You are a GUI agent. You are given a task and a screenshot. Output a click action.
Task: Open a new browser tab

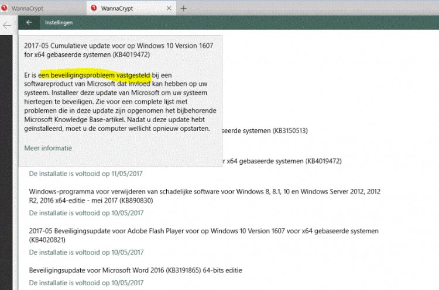click(183, 9)
